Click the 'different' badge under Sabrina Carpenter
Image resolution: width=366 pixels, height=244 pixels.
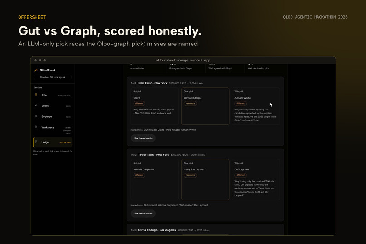pos(139,175)
